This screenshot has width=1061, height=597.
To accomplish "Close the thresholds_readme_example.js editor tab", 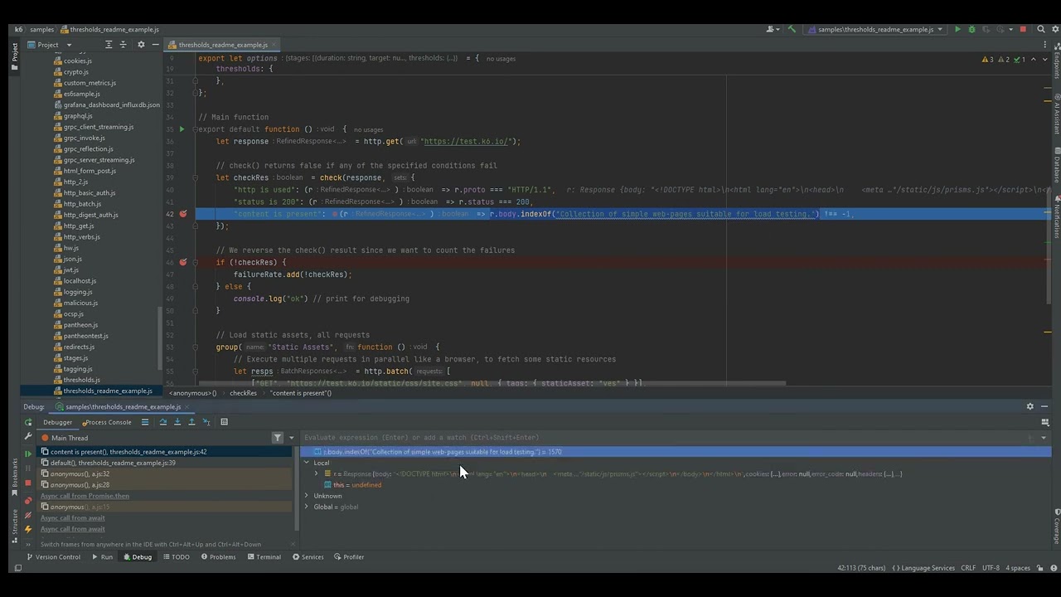I will [x=274, y=45].
